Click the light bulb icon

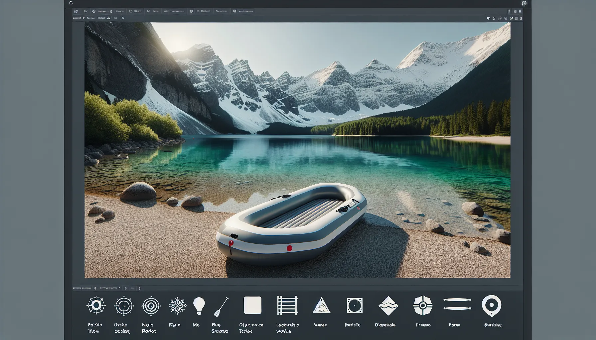point(199,305)
